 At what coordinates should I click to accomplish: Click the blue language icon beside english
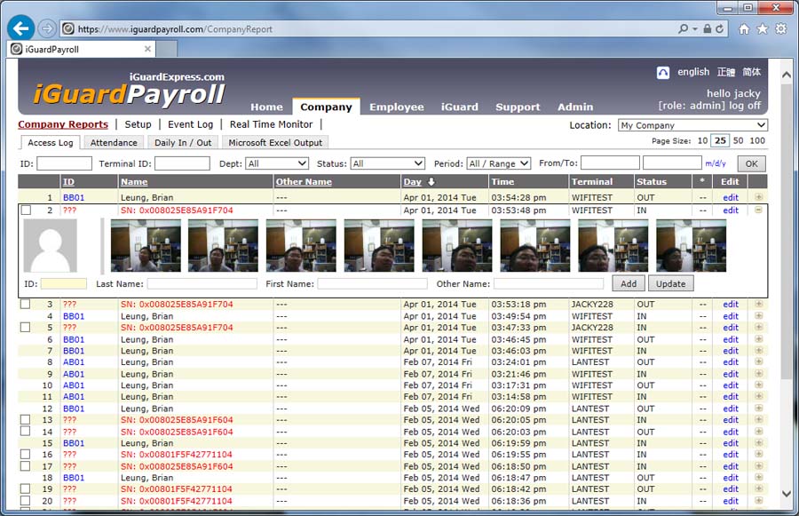pyautogui.click(x=663, y=73)
